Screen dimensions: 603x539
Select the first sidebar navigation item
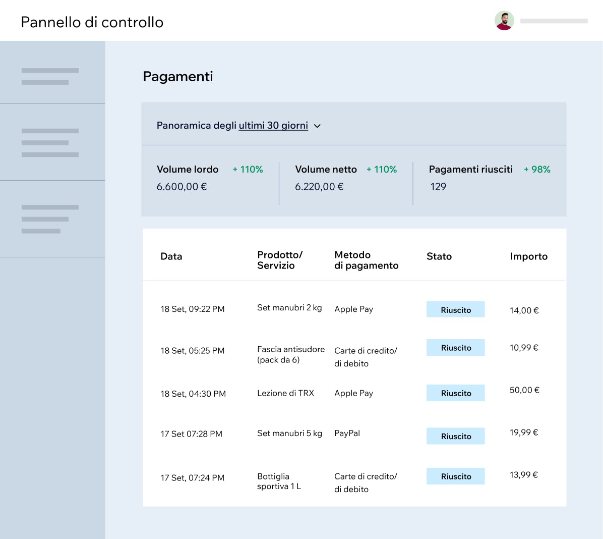(x=50, y=76)
